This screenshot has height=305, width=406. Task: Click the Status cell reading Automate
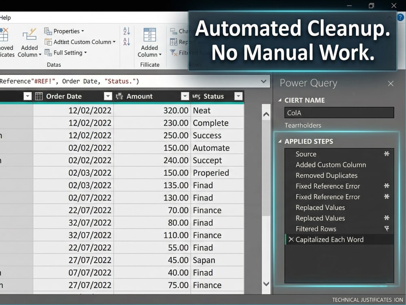coord(217,148)
